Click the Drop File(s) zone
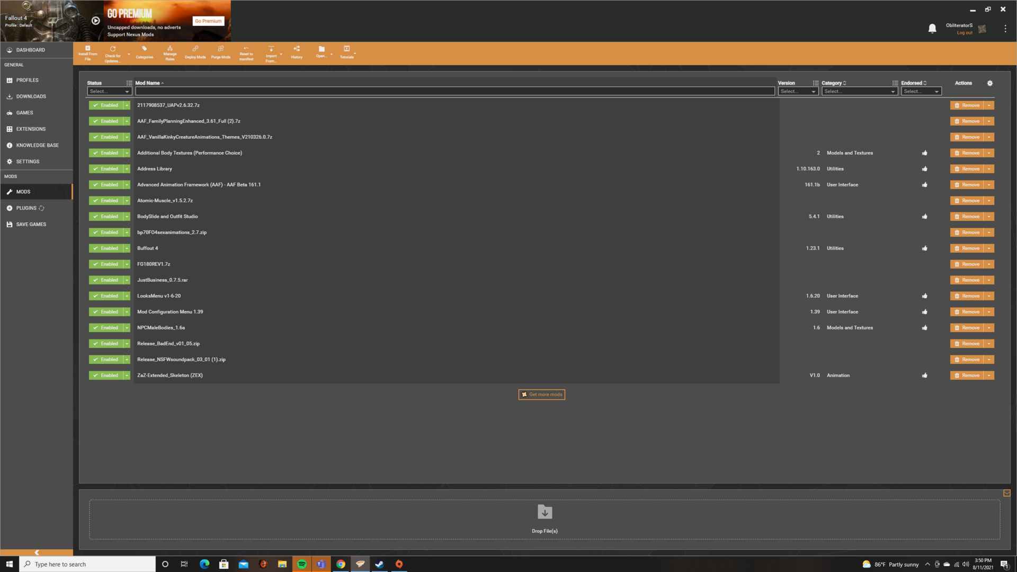The height and width of the screenshot is (572, 1017). click(545, 520)
